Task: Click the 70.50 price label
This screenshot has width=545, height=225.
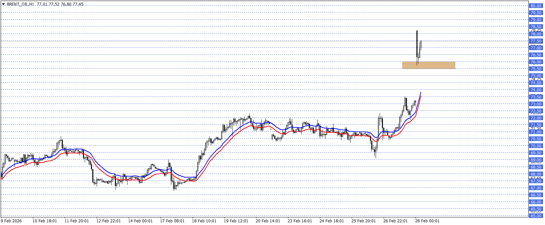Action: pyautogui.click(x=536, y=139)
